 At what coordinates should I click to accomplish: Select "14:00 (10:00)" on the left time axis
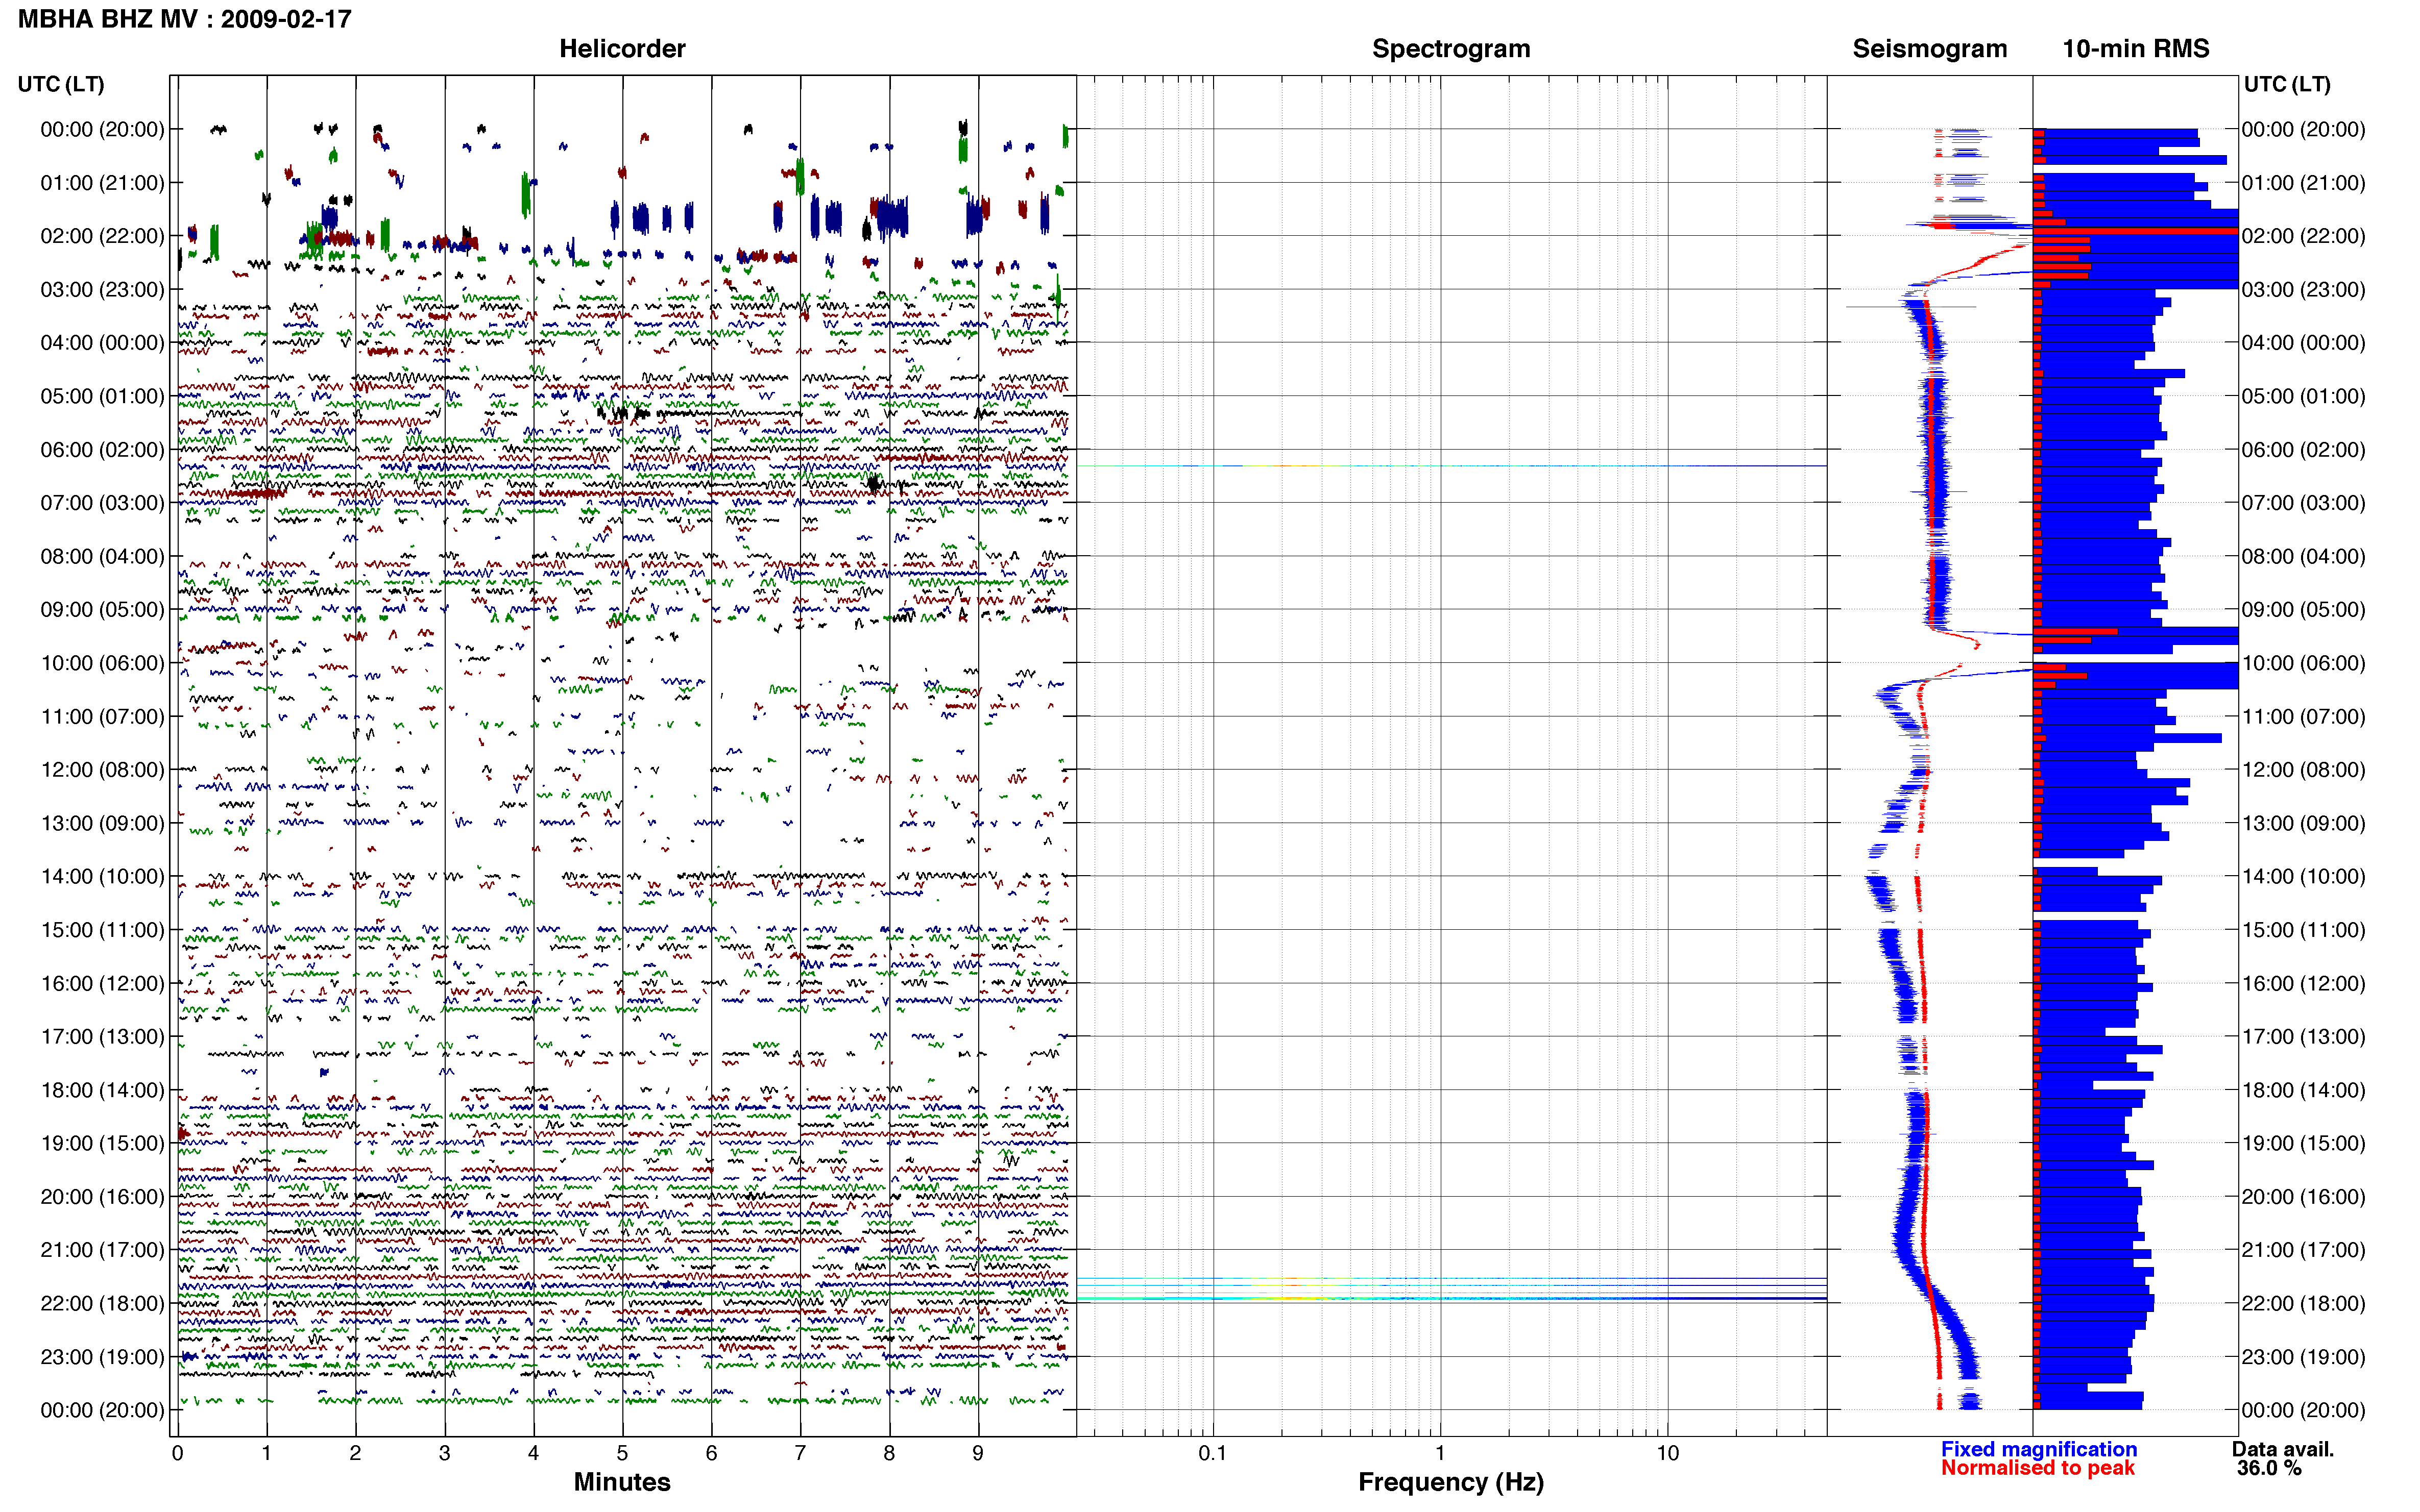pos(102,877)
